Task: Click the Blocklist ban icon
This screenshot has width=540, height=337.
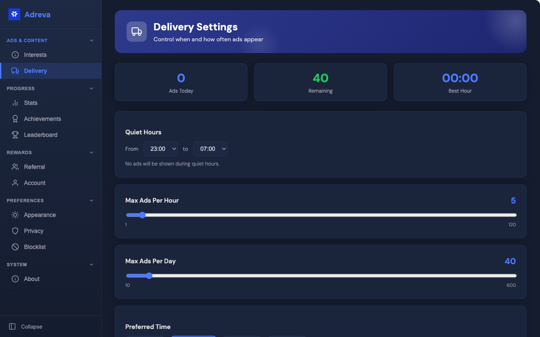Action: (15, 247)
